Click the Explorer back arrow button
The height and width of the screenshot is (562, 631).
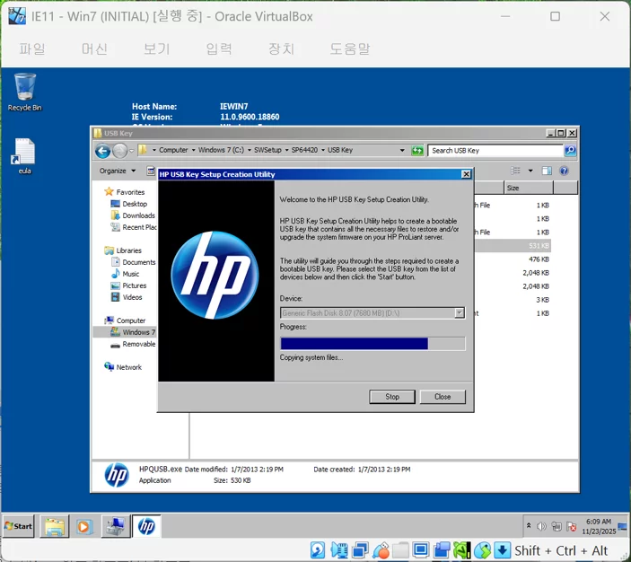coord(102,151)
